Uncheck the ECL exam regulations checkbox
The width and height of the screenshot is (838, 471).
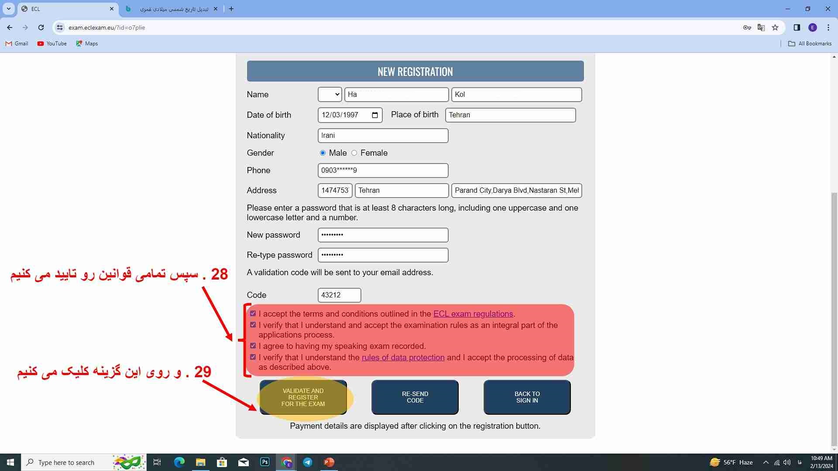[x=253, y=314]
